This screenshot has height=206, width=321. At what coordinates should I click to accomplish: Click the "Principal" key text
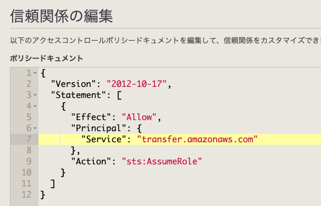99,128
